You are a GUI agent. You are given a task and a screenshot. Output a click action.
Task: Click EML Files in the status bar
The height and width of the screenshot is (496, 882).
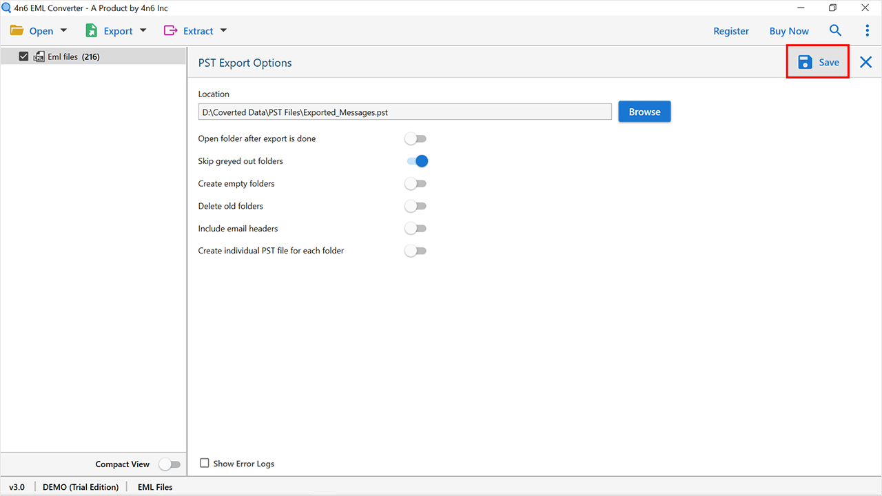pyautogui.click(x=154, y=486)
